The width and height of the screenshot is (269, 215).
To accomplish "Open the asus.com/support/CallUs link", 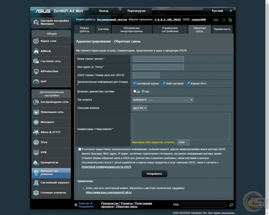I will point(109,192).
